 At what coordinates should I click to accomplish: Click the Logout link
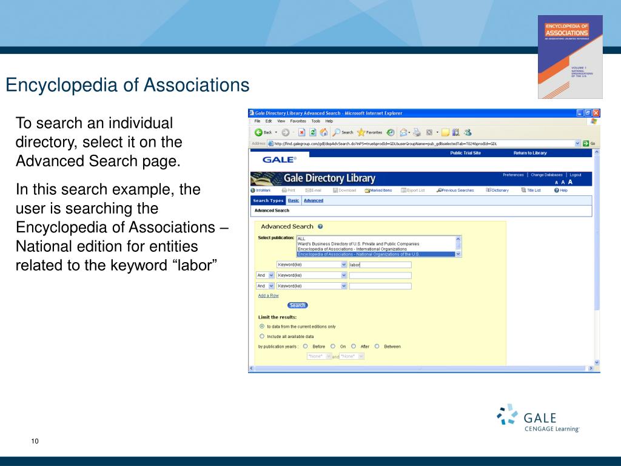576,175
